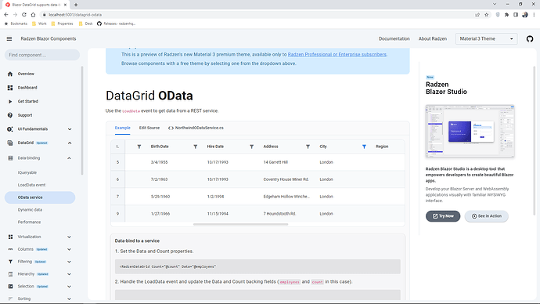Click the data grid horizontal scrollbar
This screenshot has height=304, width=540.
pos(240,224)
